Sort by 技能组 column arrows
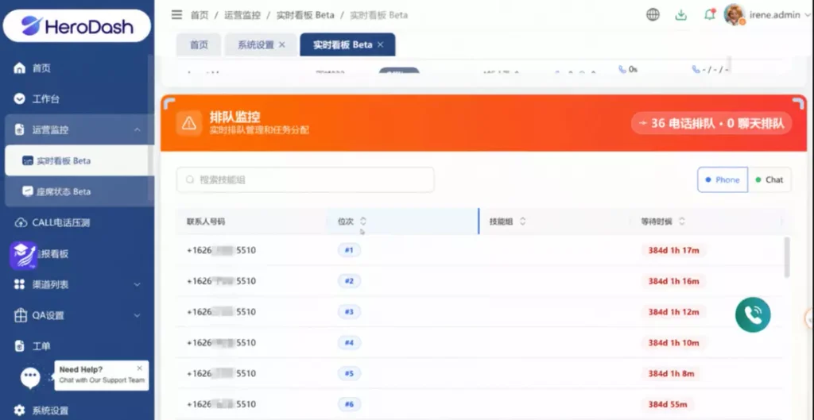This screenshot has height=420, width=814. pyautogui.click(x=522, y=222)
